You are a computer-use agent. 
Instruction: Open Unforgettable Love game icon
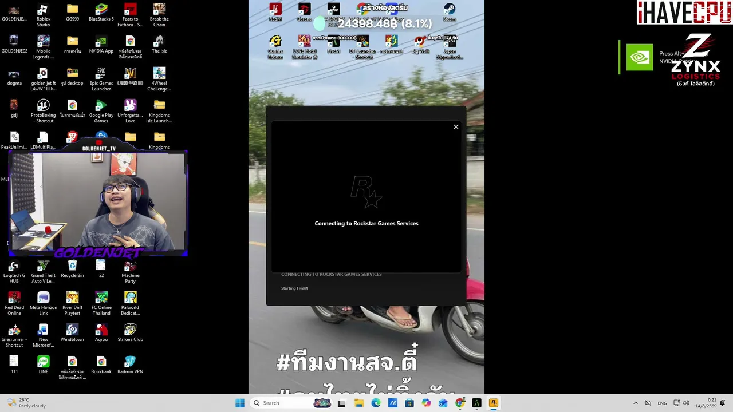(131, 112)
